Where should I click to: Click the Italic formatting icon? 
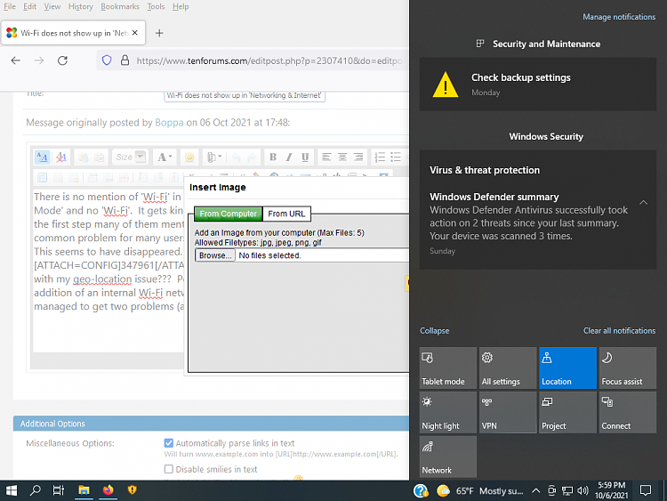tap(290, 158)
